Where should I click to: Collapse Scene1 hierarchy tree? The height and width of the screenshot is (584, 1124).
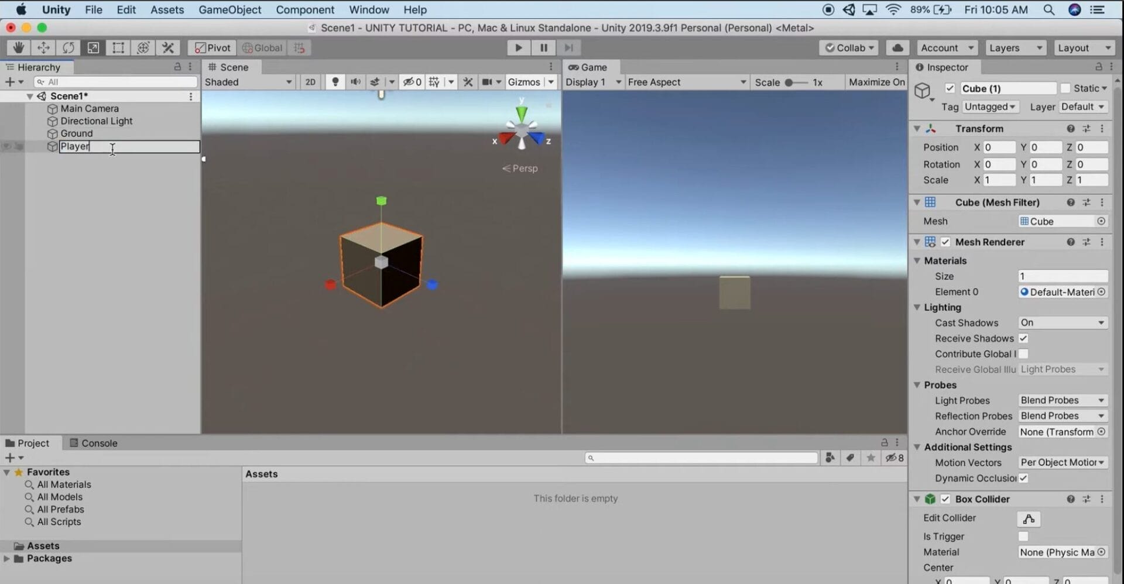[29, 96]
